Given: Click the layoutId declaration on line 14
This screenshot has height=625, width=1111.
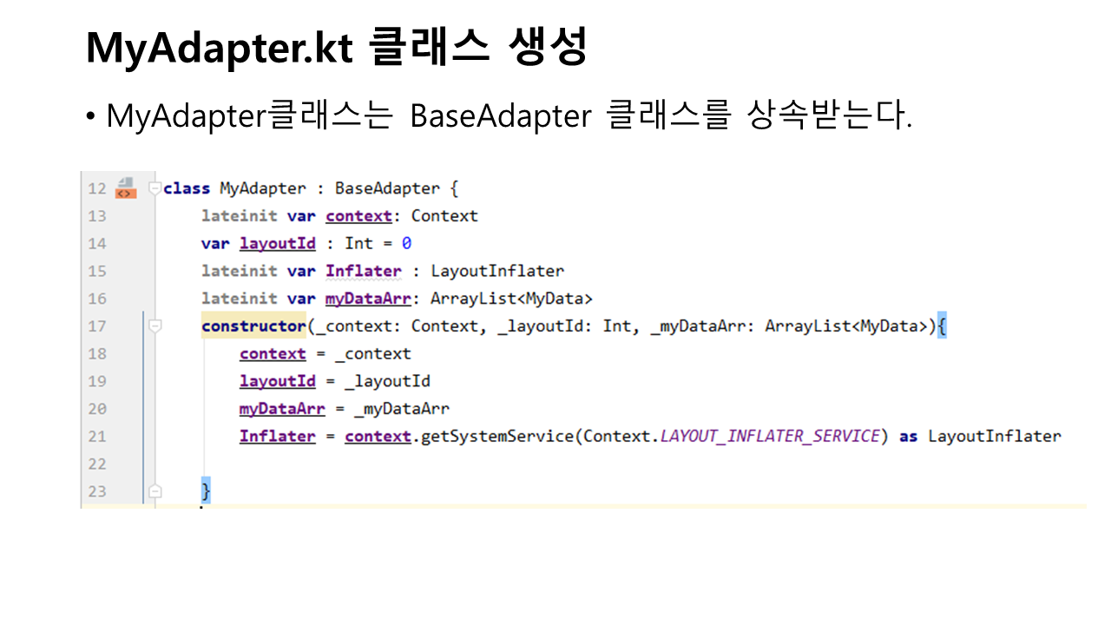Looking at the screenshot, I should [x=277, y=244].
